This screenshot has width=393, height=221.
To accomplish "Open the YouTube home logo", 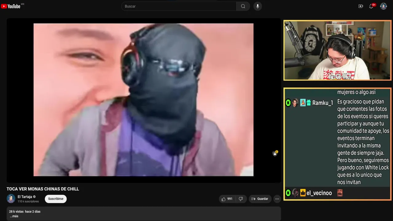I will [11, 6].
